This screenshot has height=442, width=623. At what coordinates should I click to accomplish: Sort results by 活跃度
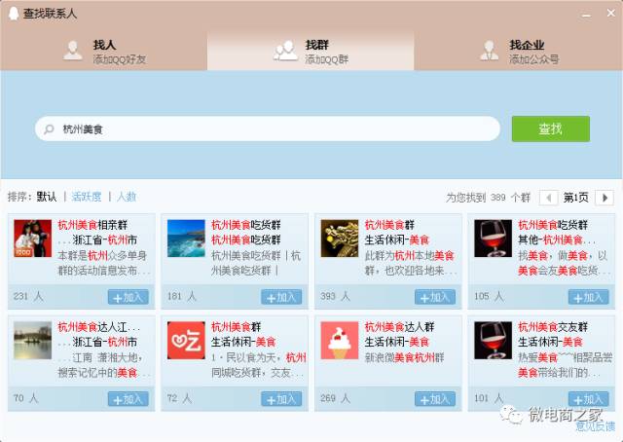coord(87,197)
